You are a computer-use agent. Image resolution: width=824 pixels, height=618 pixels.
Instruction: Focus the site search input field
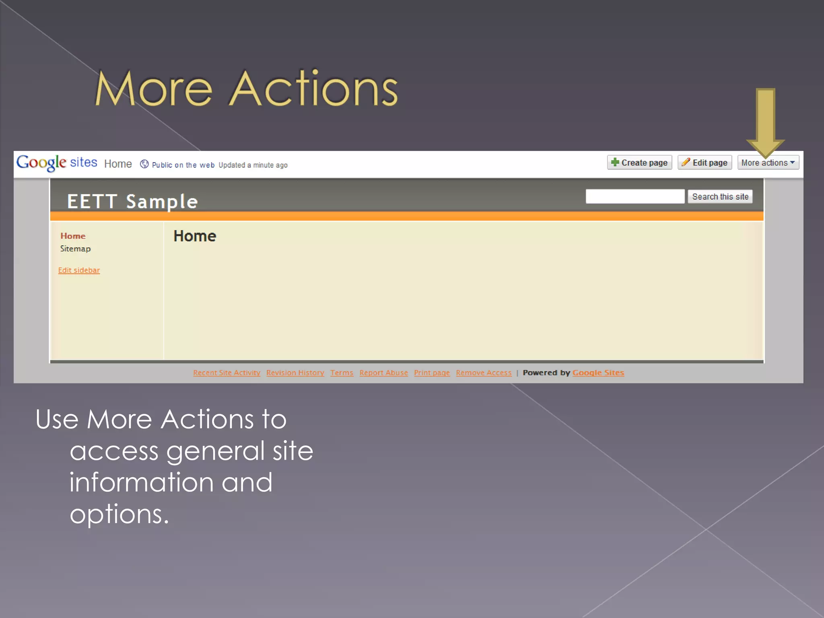click(x=635, y=196)
